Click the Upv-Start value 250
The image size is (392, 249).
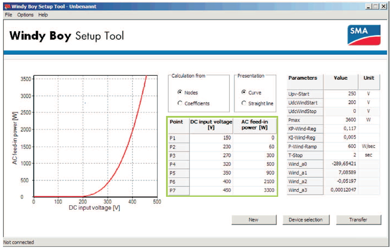tap(341, 94)
